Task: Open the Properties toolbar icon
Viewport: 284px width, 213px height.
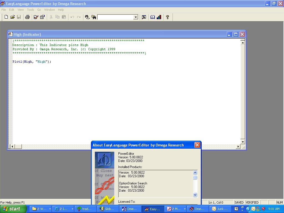Action: click(x=42, y=17)
